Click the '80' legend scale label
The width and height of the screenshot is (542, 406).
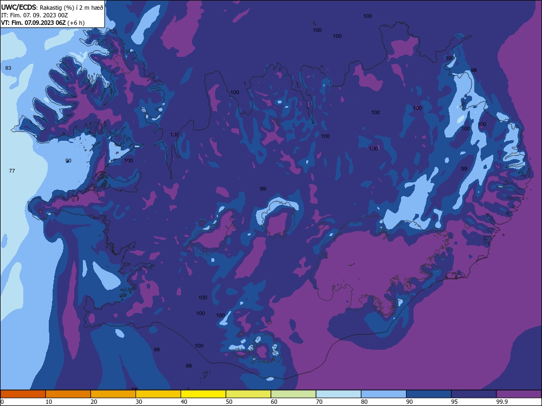coord(364,402)
